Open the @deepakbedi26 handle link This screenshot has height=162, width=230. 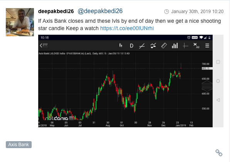point(100,11)
